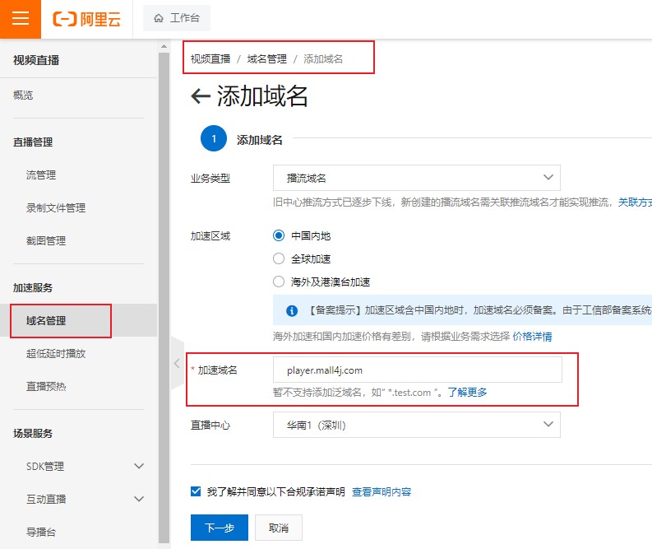The image size is (652, 549).
Task: Collapse the sidebar with the chevron handle
Action: (x=176, y=362)
